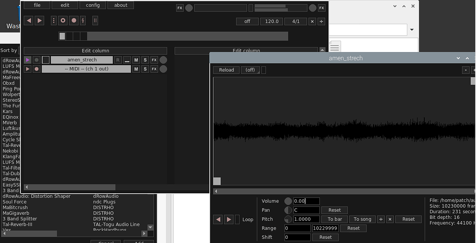This screenshot has width=476, height=243.
Task: Click the beat progress bar
Action: pyautogui.click(x=173, y=36)
